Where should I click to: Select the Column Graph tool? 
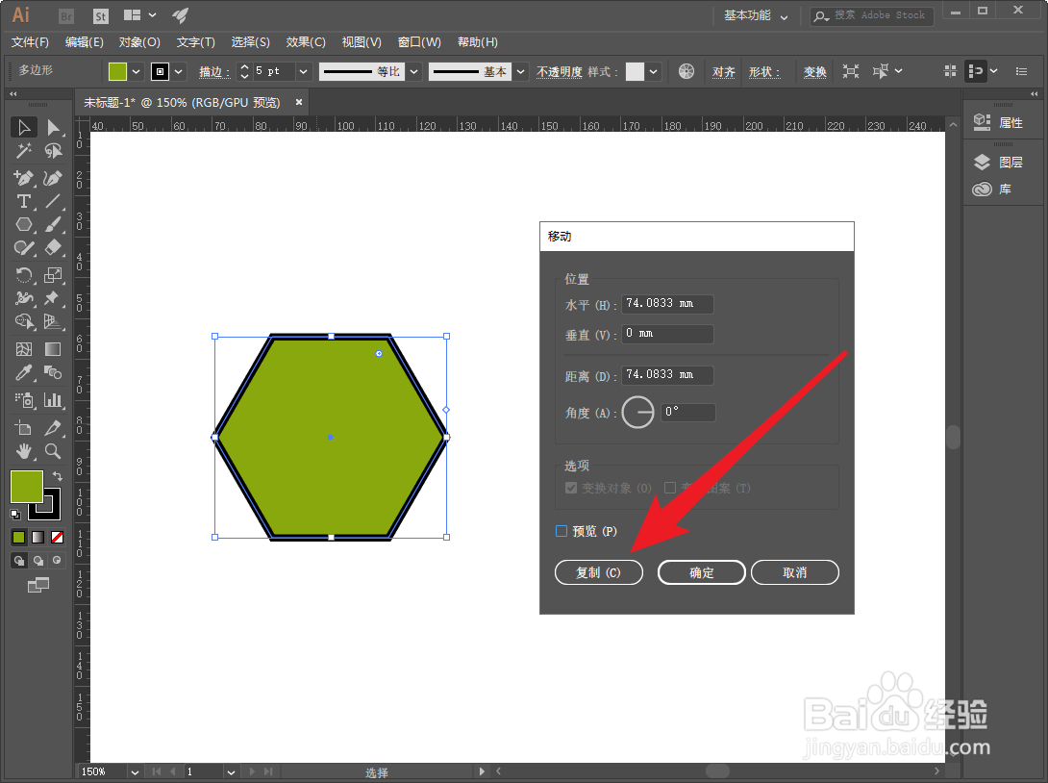(53, 400)
